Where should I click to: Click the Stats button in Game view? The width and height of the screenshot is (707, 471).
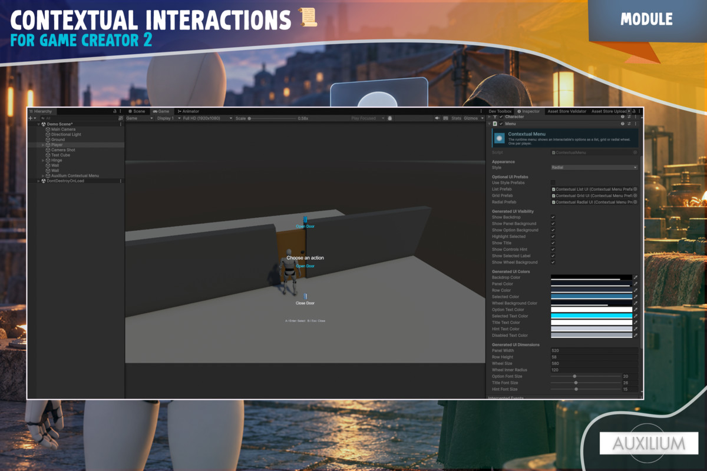[x=456, y=118]
